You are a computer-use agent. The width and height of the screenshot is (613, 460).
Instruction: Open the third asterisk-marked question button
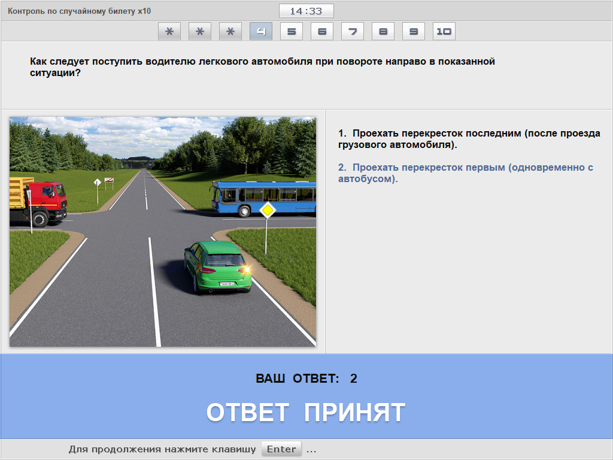230,31
